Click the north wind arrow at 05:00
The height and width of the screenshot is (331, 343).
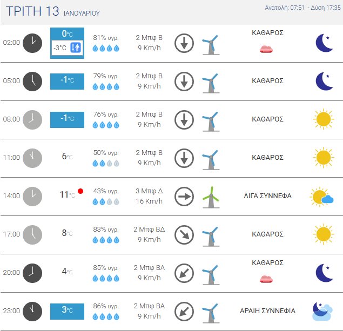184,81
